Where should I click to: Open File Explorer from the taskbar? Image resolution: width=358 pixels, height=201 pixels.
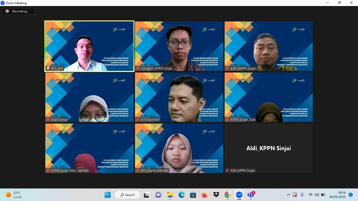[170, 195]
